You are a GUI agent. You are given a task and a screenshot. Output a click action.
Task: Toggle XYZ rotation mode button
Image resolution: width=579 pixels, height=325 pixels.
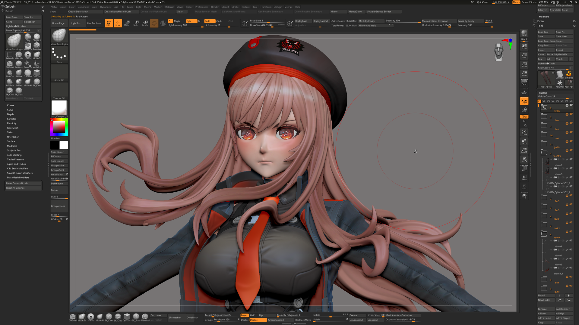(x=524, y=117)
